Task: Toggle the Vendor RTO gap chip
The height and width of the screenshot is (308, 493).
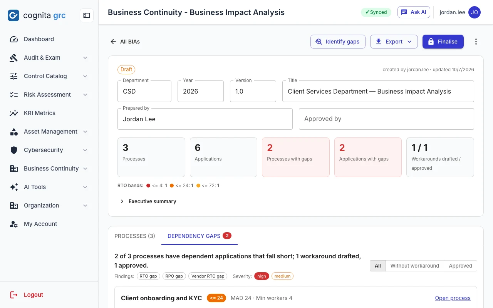Action: pyautogui.click(x=208, y=276)
